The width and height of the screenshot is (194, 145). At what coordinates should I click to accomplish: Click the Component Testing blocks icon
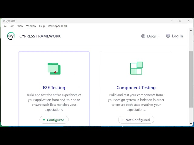(136, 68)
